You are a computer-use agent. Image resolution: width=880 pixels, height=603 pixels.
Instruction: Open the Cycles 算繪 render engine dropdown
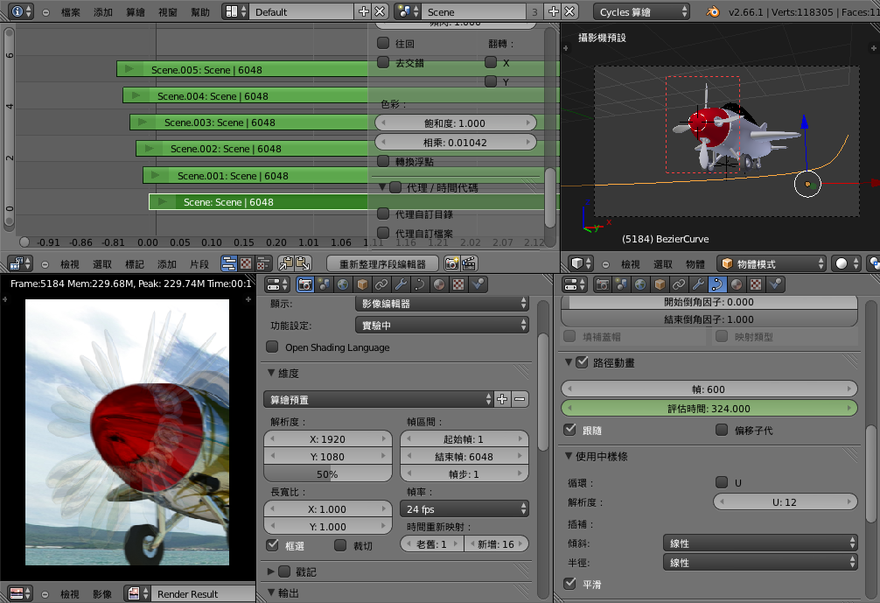click(x=641, y=12)
